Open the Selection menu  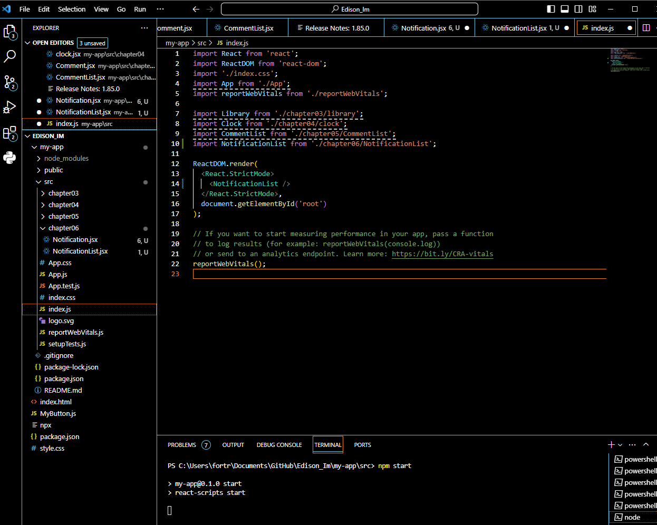[72, 9]
